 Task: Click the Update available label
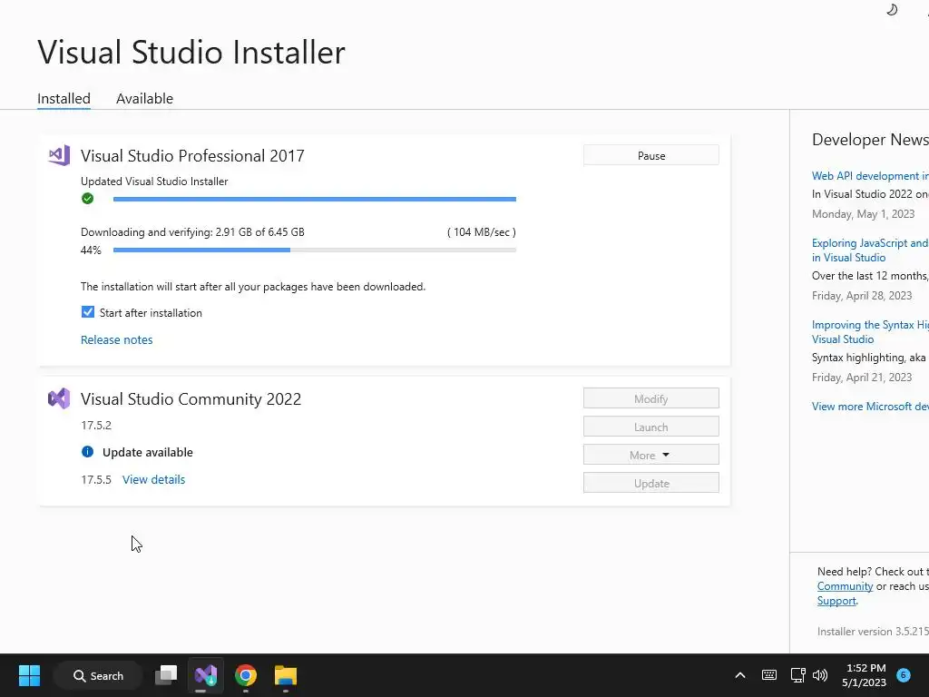pos(148,452)
